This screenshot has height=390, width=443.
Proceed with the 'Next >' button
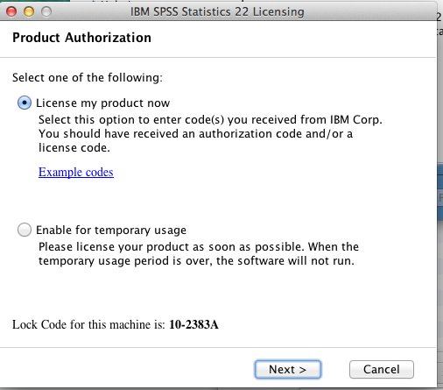tap(288, 370)
